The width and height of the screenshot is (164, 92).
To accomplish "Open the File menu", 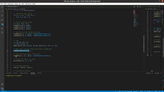I will coord(2,4).
